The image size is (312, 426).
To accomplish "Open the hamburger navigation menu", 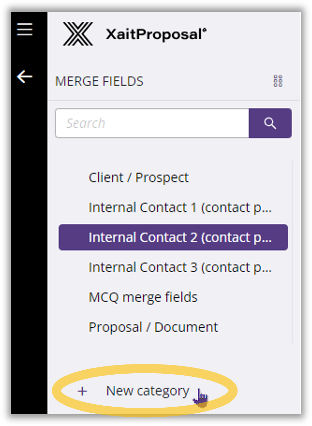I will pos(24,30).
